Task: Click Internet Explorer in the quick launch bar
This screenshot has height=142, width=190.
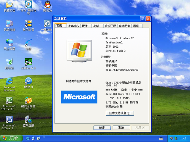Action: pos(28,138)
